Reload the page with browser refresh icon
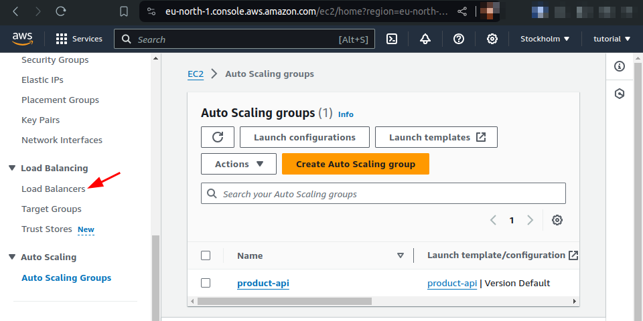643x321 pixels. (61, 11)
